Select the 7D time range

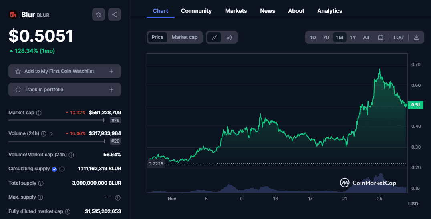click(x=326, y=37)
